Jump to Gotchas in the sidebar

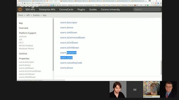point(23,54)
